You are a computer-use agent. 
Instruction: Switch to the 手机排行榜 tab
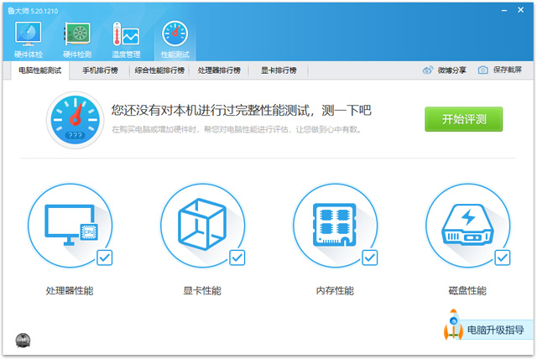coord(100,70)
